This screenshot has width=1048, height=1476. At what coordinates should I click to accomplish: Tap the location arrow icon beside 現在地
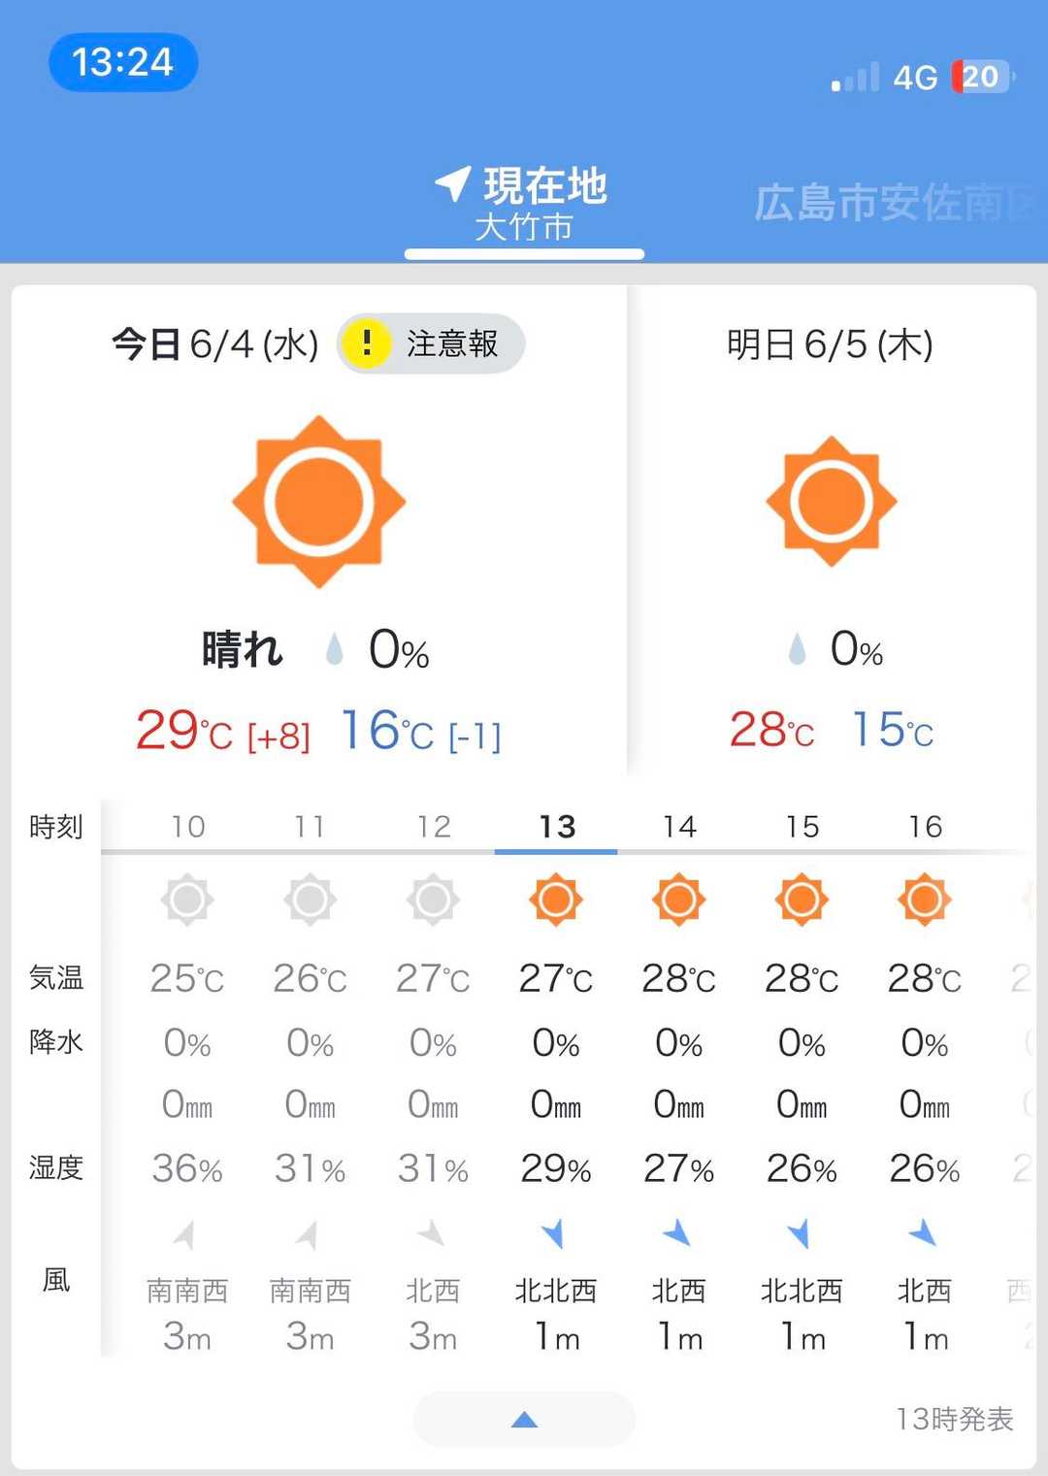pyautogui.click(x=453, y=182)
